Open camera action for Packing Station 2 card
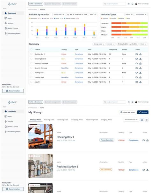Screen dimensions: 151x193 tap(144, 170)
